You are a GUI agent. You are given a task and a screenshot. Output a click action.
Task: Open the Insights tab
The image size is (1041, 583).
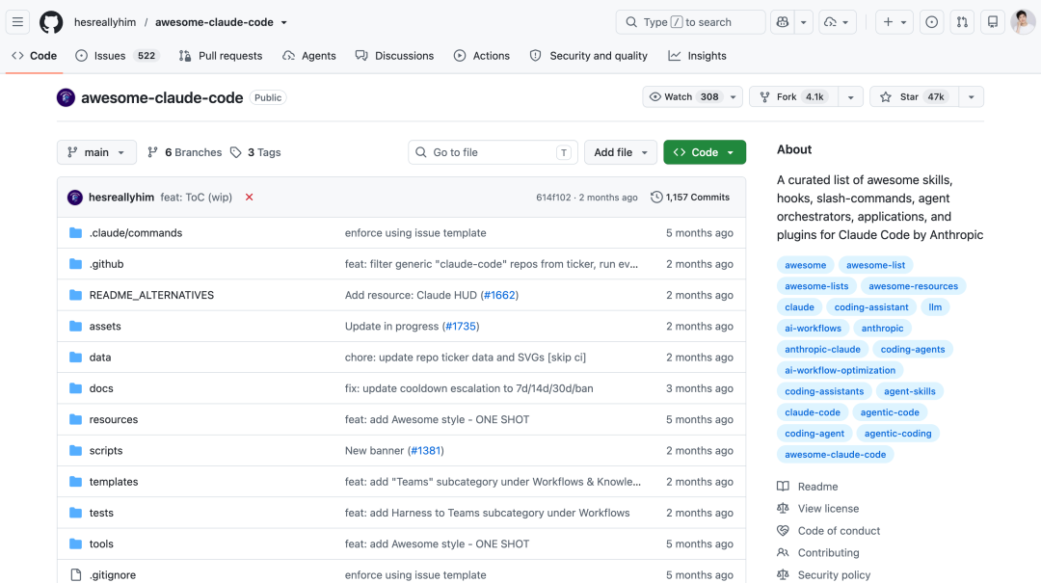697,56
